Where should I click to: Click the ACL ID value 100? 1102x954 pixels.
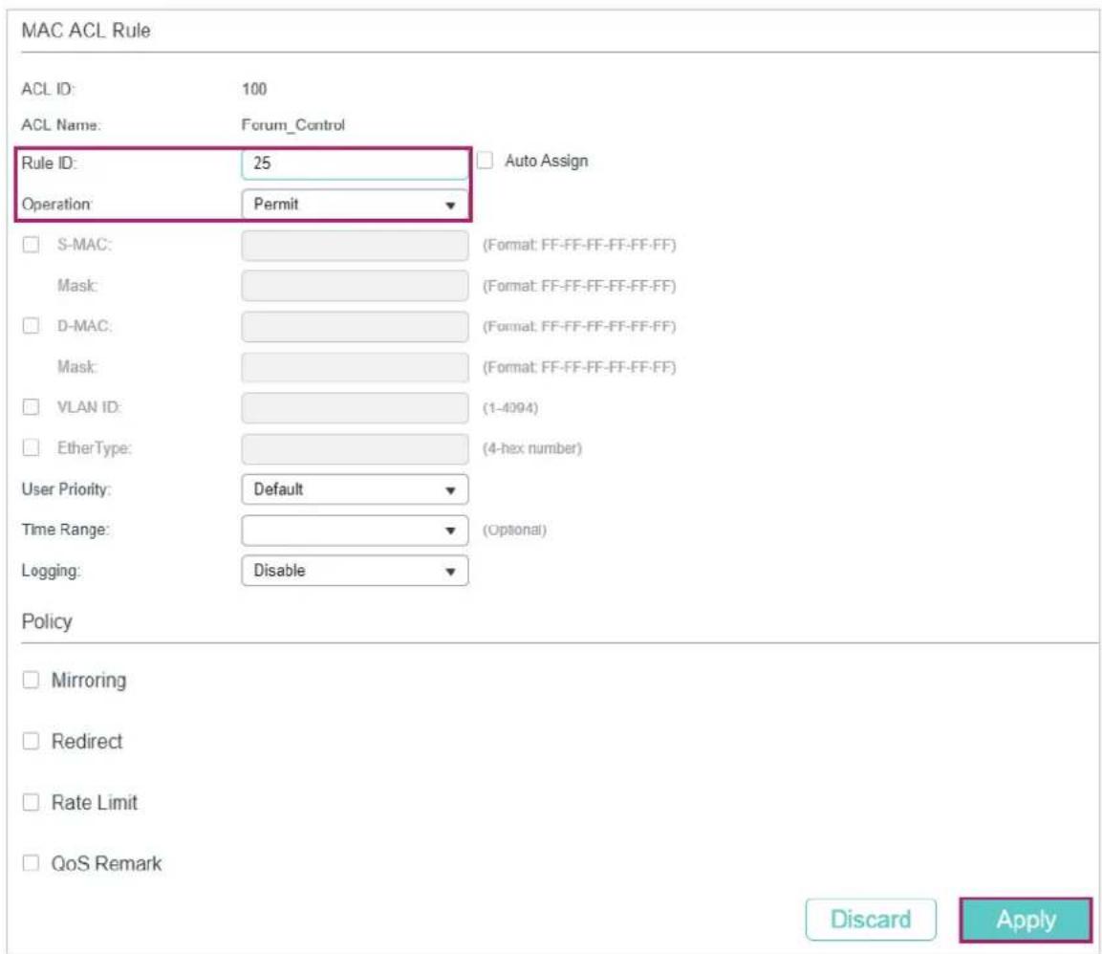(254, 89)
